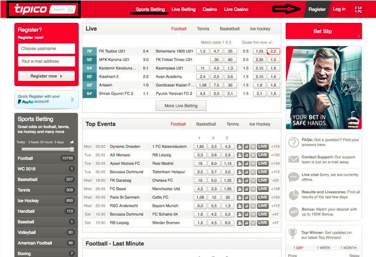
Task: Click LIVE badge for Dynamo Dresden match
Action: click(262, 147)
